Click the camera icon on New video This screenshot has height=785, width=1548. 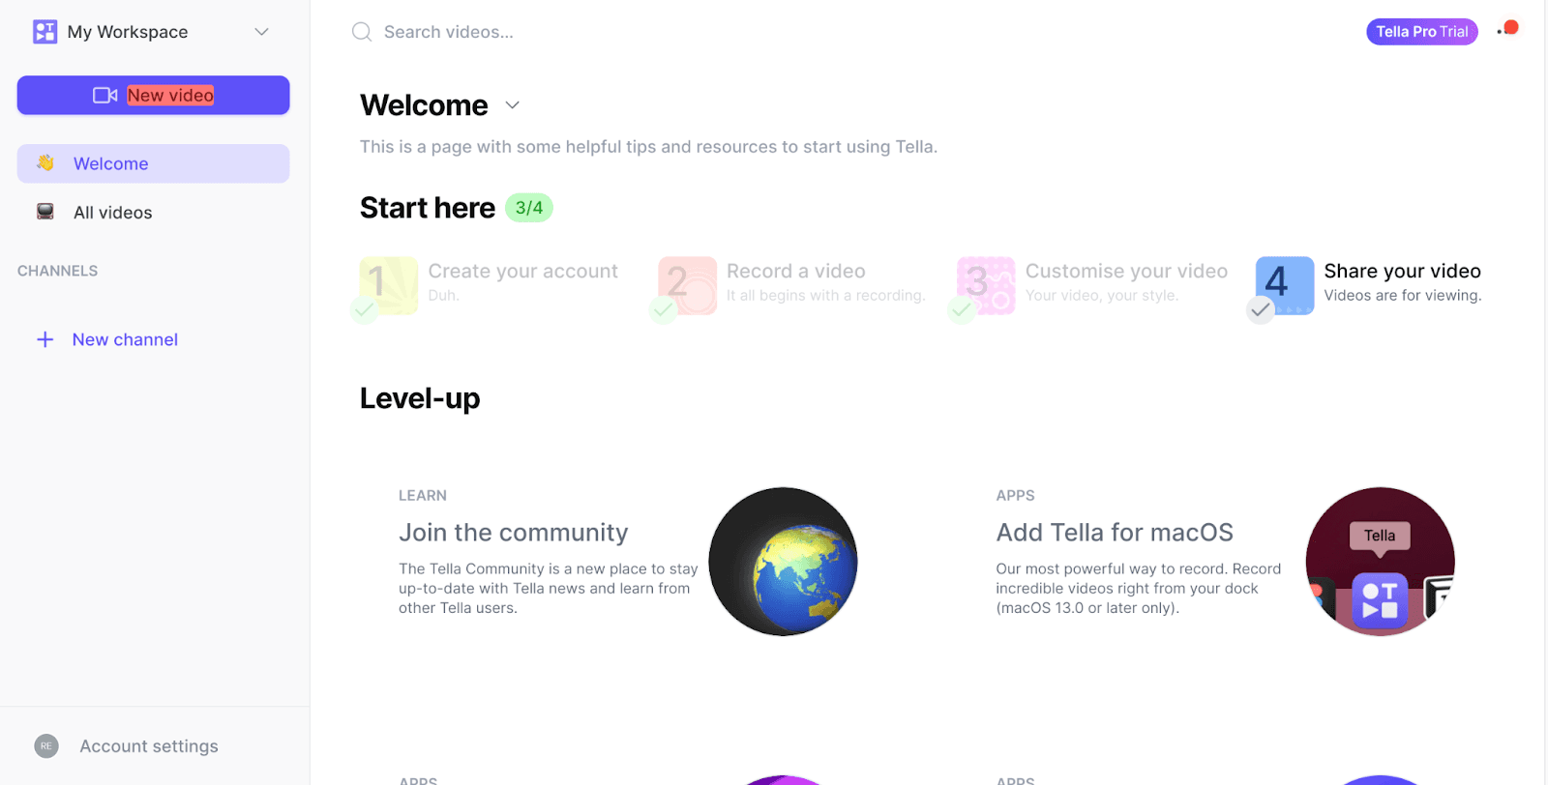(104, 95)
